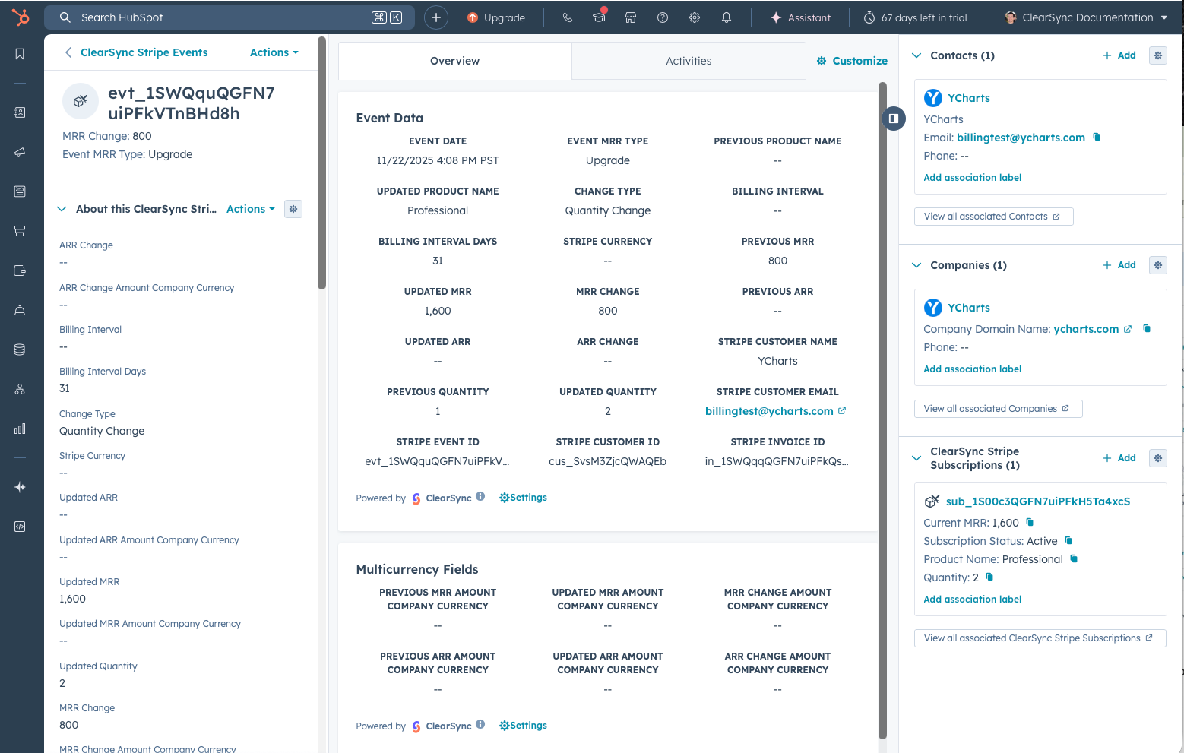Select the Overview tab

click(x=454, y=61)
